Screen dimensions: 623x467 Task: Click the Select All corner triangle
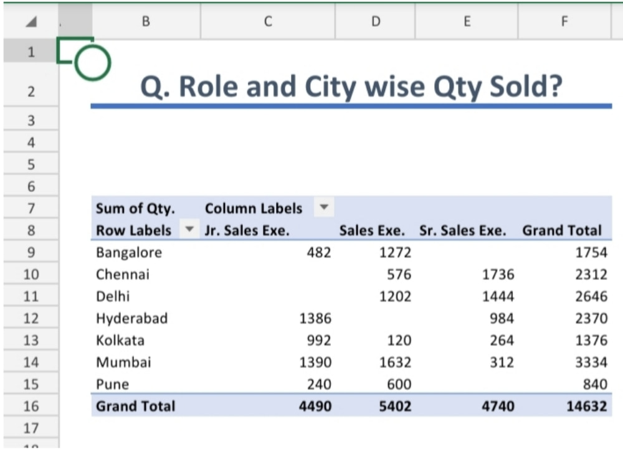(31, 21)
